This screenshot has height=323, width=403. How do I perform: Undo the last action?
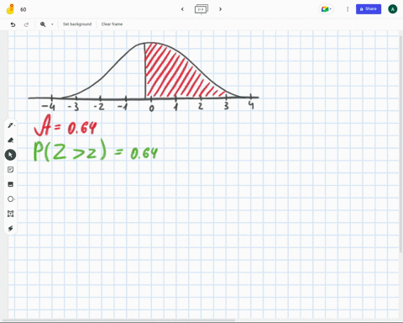[13, 24]
